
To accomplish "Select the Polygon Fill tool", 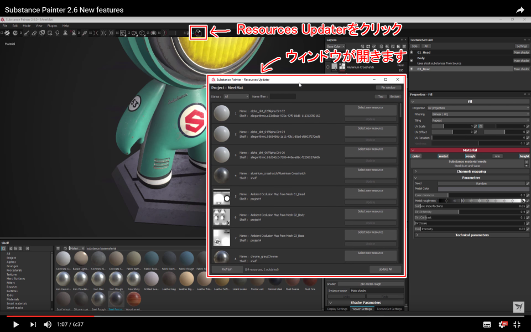I will (50, 33).
